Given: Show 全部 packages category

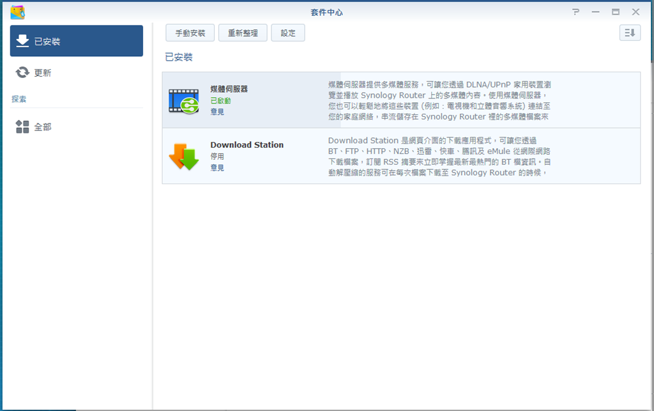Looking at the screenshot, I should point(77,127).
